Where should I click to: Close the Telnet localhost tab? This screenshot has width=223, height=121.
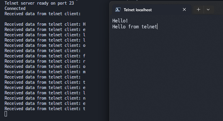(184, 10)
